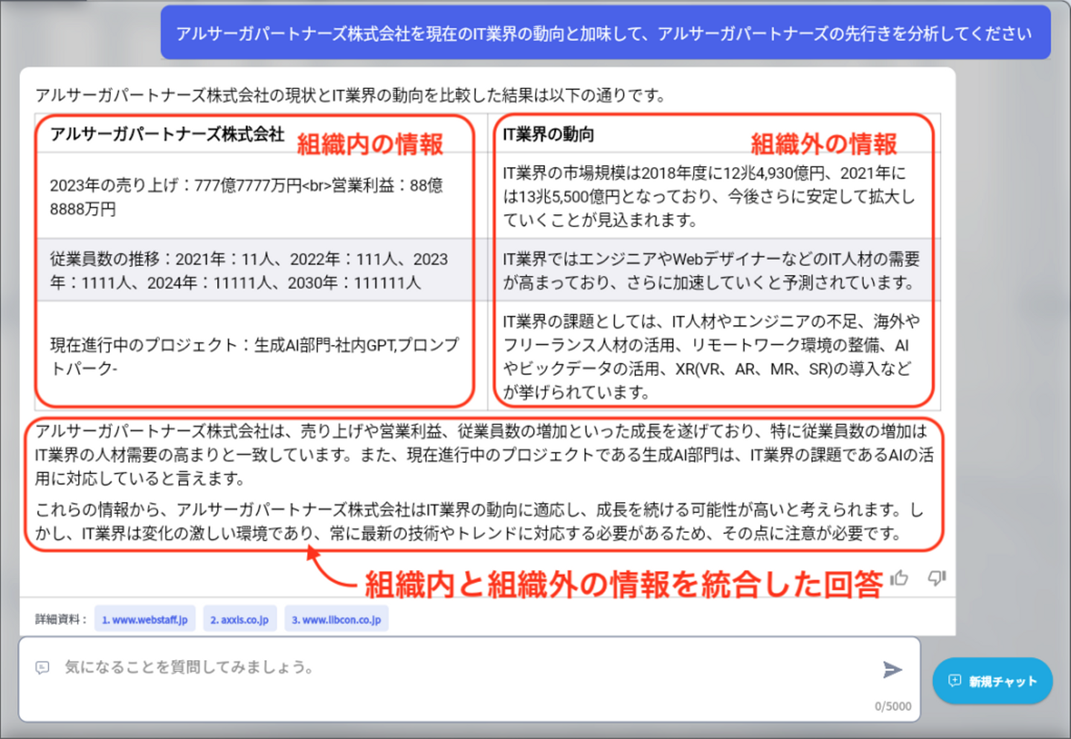Open source link 1. www.webstaff.jp
1071x739 pixels.
click(x=145, y=619)
